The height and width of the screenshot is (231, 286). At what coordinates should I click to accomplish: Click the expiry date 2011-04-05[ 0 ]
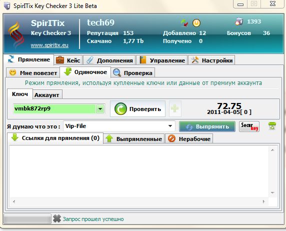pyautogui.click(x=229, y=112)
